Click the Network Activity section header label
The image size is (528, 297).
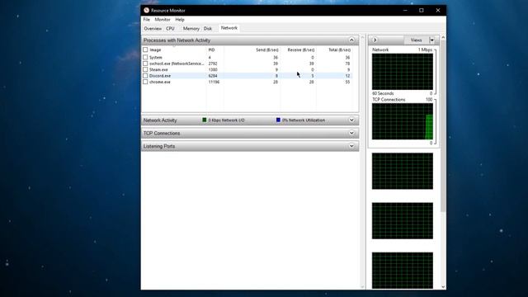[160, 120]
